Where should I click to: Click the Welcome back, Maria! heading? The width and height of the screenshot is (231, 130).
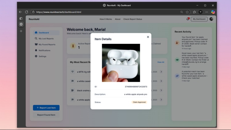(x=86, y=30)
